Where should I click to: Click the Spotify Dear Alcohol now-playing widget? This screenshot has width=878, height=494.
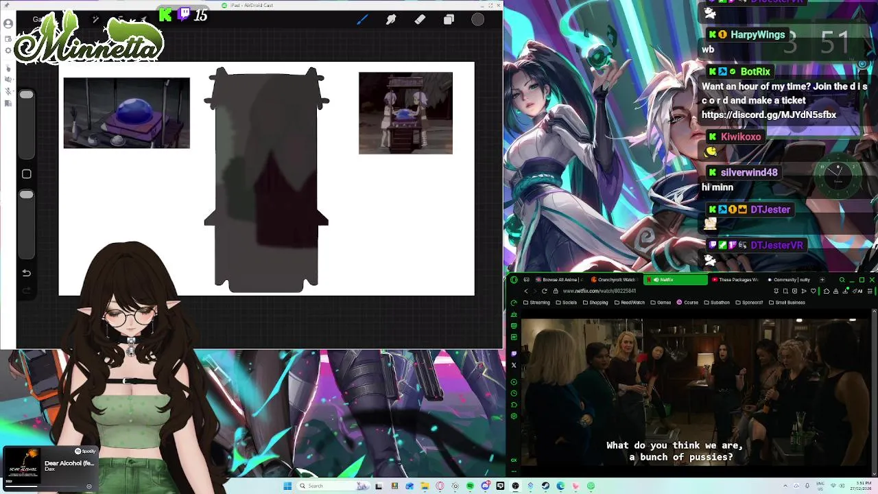pos(50,468)
